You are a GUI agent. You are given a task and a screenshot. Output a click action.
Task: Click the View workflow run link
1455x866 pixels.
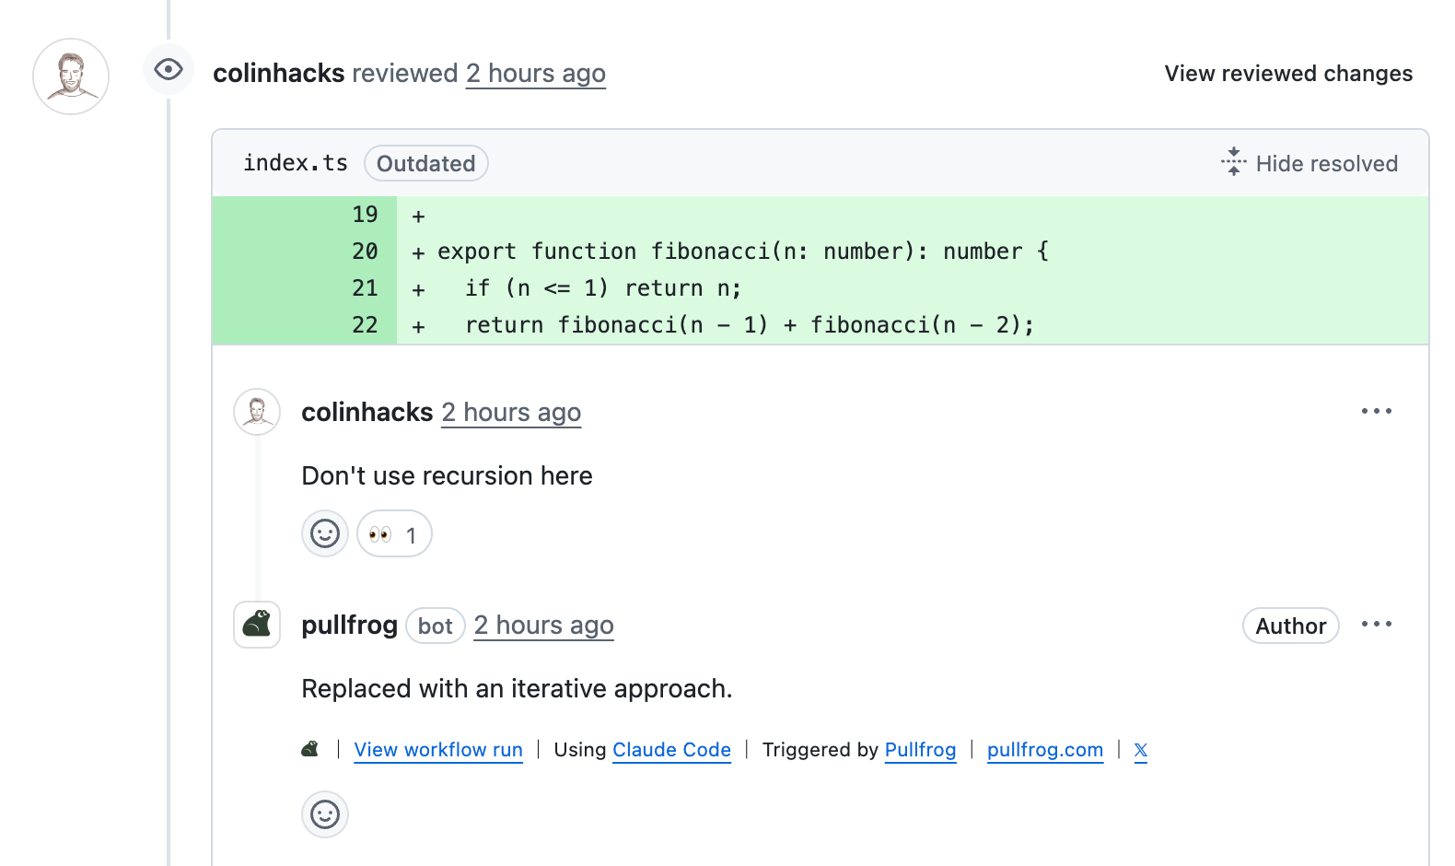438,750
